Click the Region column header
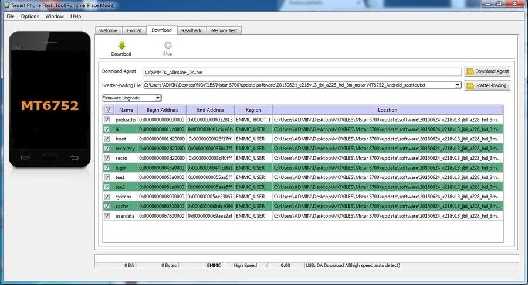The image size is (528, 285). point(253,110)
